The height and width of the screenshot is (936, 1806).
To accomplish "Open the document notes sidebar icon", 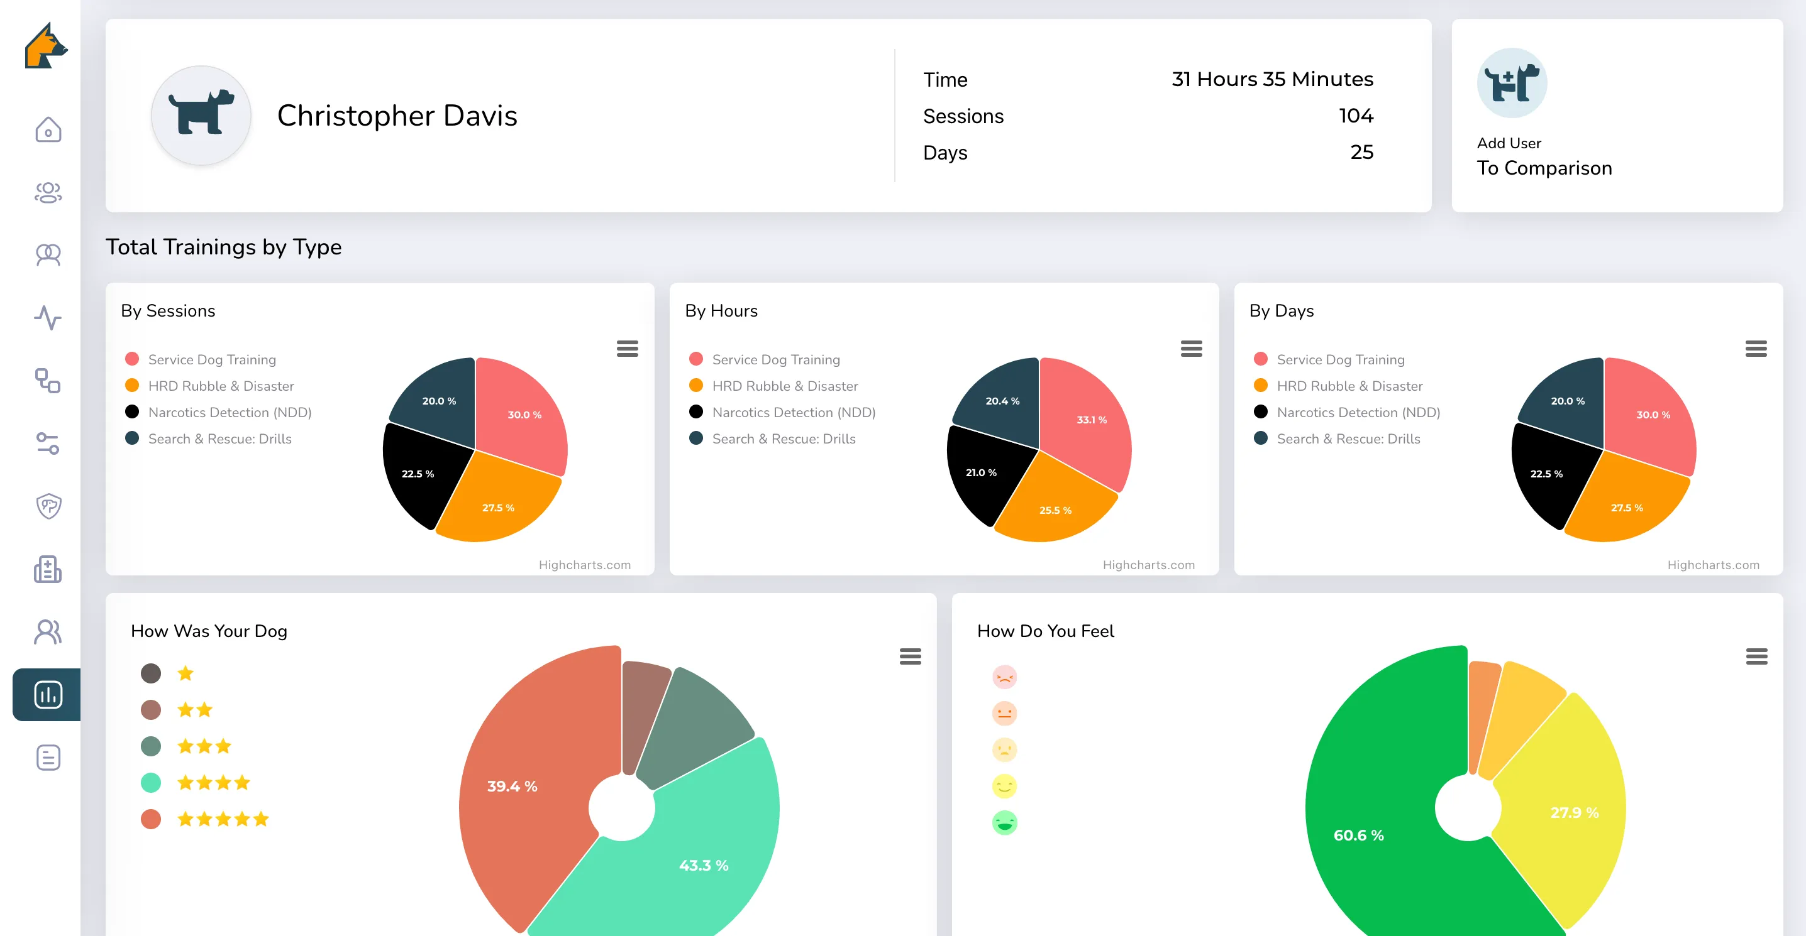I will 48,758.
